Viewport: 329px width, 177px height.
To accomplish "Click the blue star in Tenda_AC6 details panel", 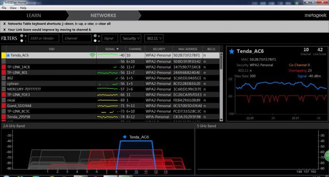I will click(x=232, y=51).
